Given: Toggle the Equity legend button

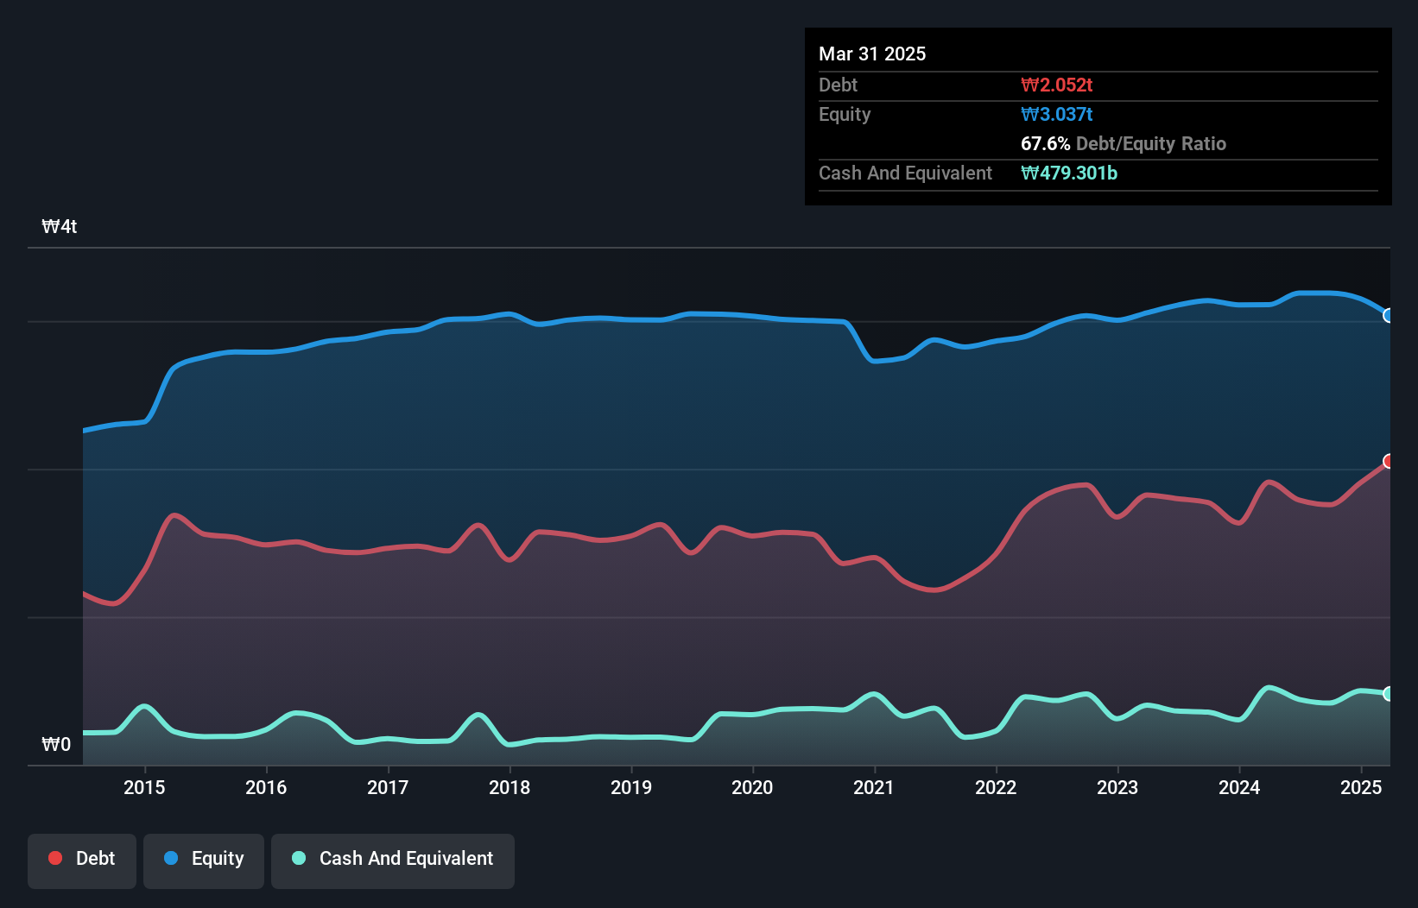Looking at the screenshot, I should click(x=204, y=861).
